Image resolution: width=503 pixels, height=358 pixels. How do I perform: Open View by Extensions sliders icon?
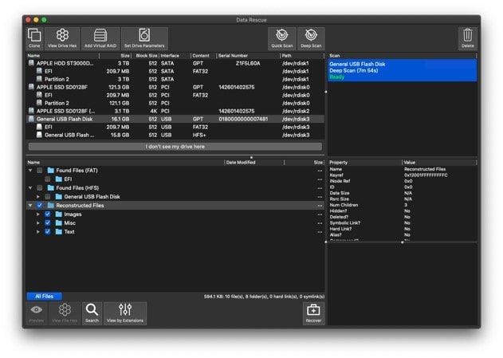(125, 313)
